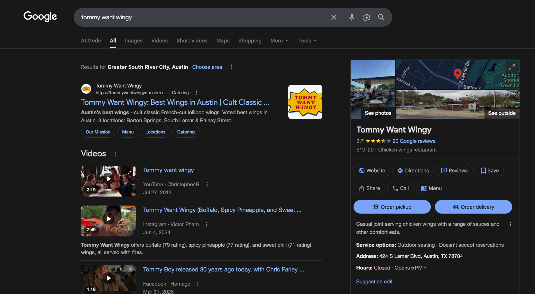The image size is (535, 294).
Task: Open Google Lens image search
Action: pyautogui.click(x=366, y=17)
